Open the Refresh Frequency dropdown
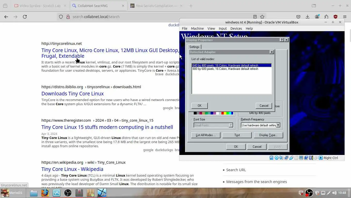351x198 pixels. pos(278,125)
